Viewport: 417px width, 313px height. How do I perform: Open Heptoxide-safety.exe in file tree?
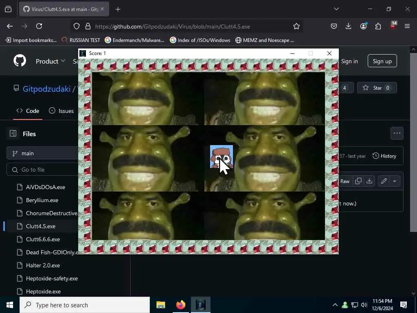pyautogui.click(x=52, y=278)
